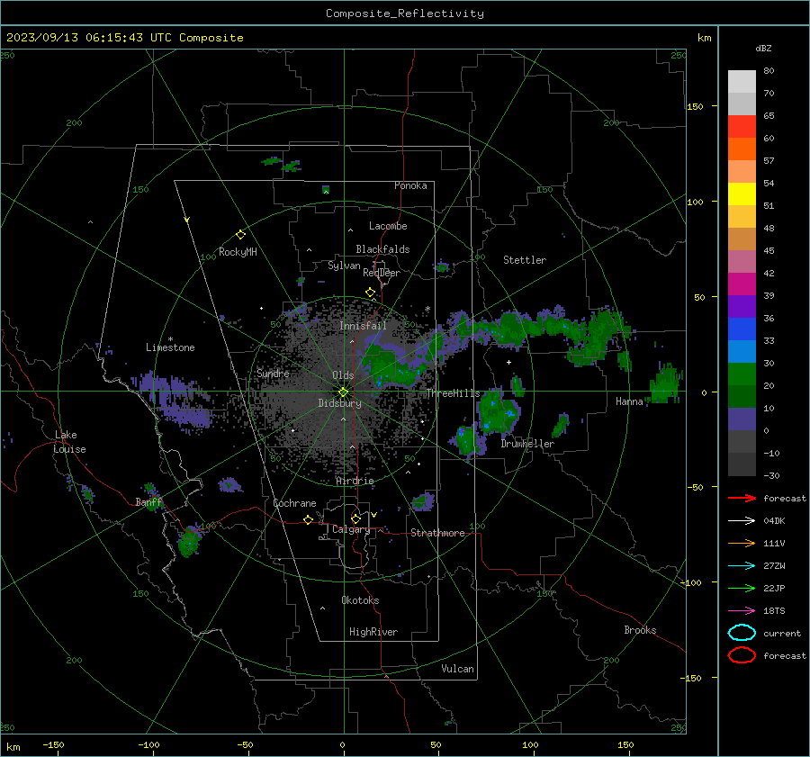Click the yellow diamond marker above Calgary

coord(355,518)
